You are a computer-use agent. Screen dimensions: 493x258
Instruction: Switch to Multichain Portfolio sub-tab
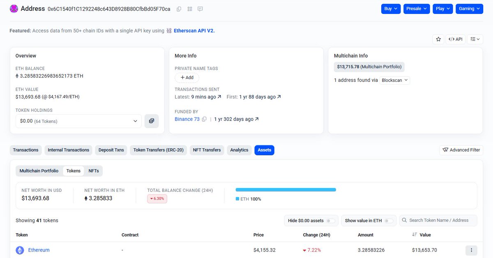coord(39,171)
